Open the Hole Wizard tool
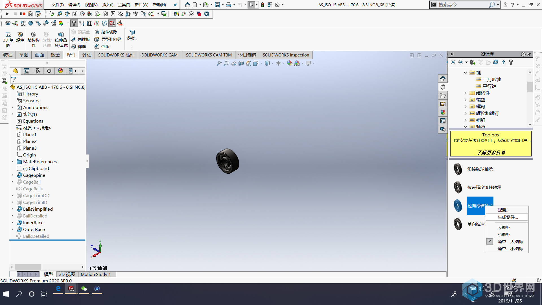 coord(108,39)
